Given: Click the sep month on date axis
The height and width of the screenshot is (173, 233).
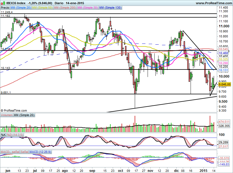Looking at the screenshot, I should tap(92, 171).
